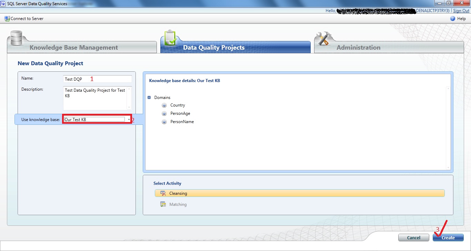Select the PersonAge domain text
The height and width of the screenshot is (251, 471).
click(x=180, y=113)
